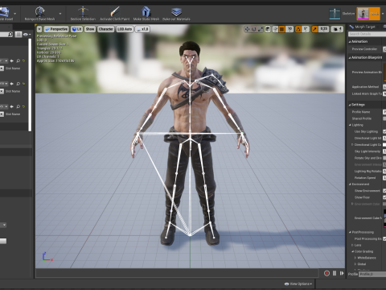This screenshot has width=386, height=290.
Task: Toggle the rotation snap angle icon
Action: click(298, 29)
